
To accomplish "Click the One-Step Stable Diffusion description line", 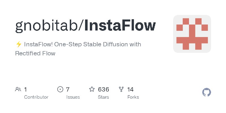I will (x=82, y=44).
